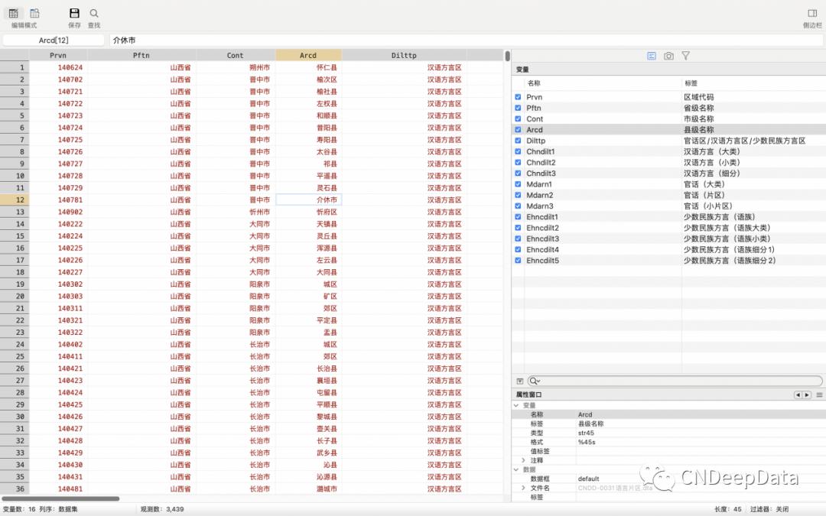
Task: Toggle the sidebar panel icon
Action: tap(812, 13)
